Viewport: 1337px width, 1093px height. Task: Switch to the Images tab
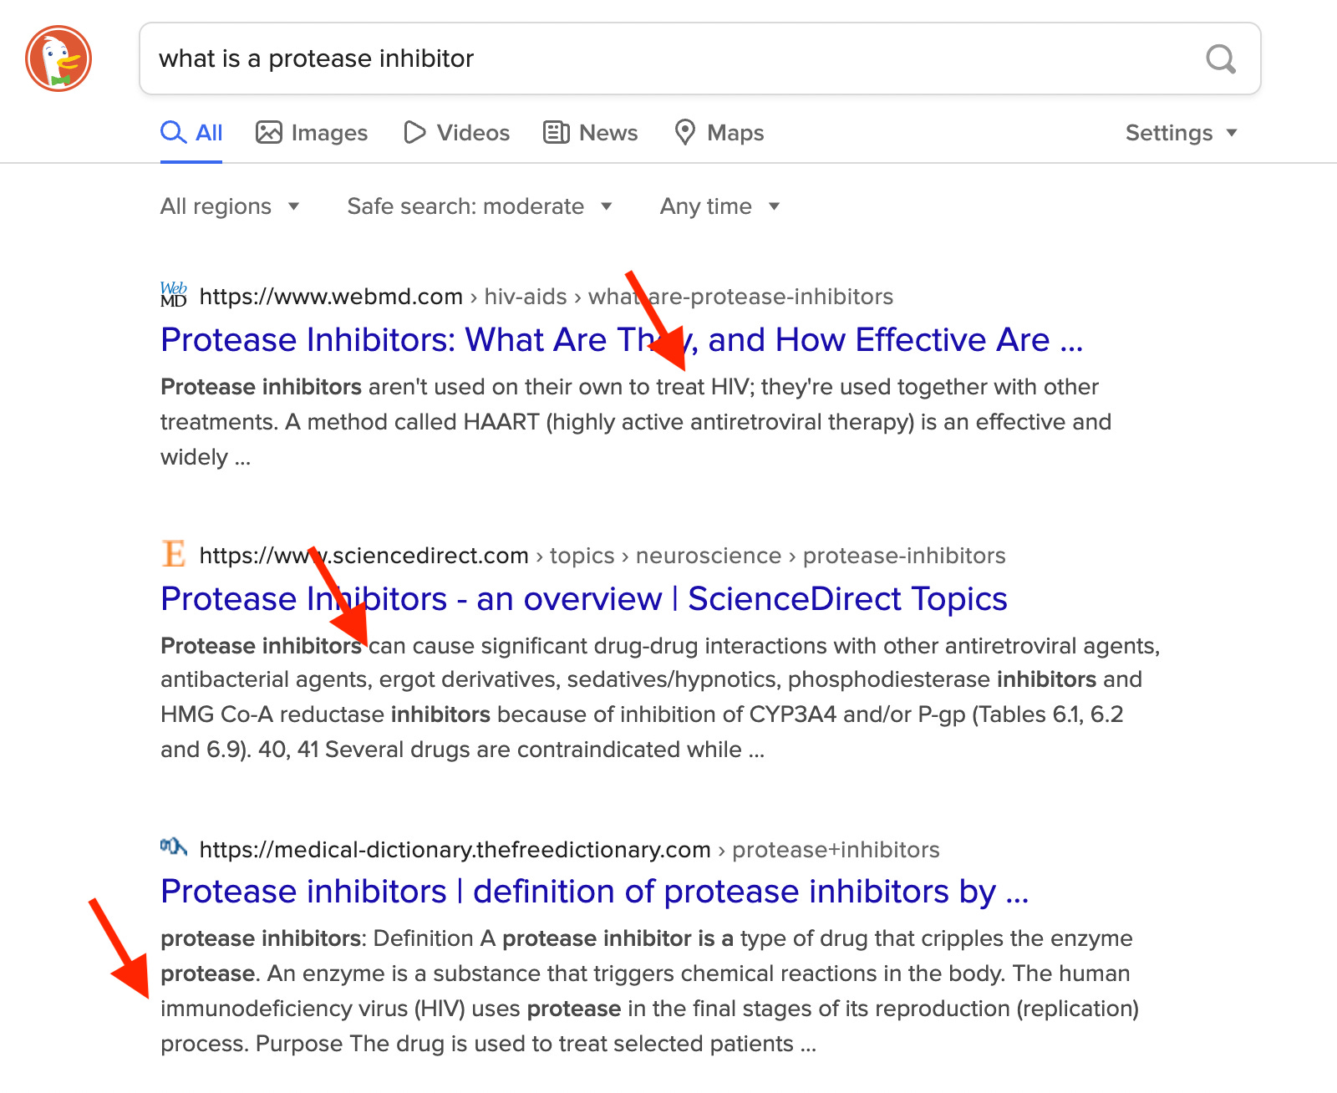312,133
